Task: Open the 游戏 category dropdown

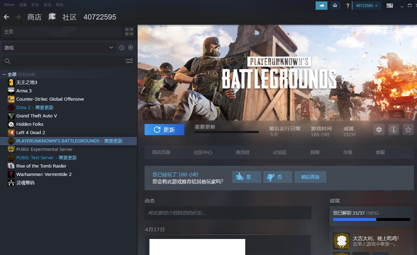Action: click(x=59, y=48)
